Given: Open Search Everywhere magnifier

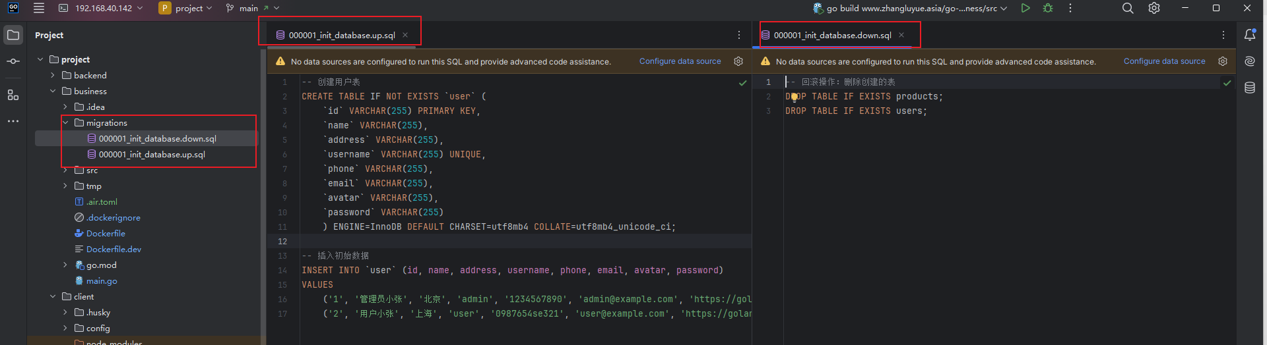Looking at the screenshot, I should [x=1128, y=8].
